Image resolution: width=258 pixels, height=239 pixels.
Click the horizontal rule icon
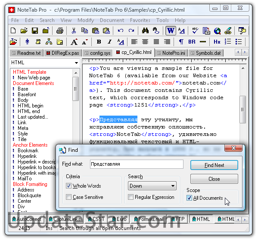point(203,42)
